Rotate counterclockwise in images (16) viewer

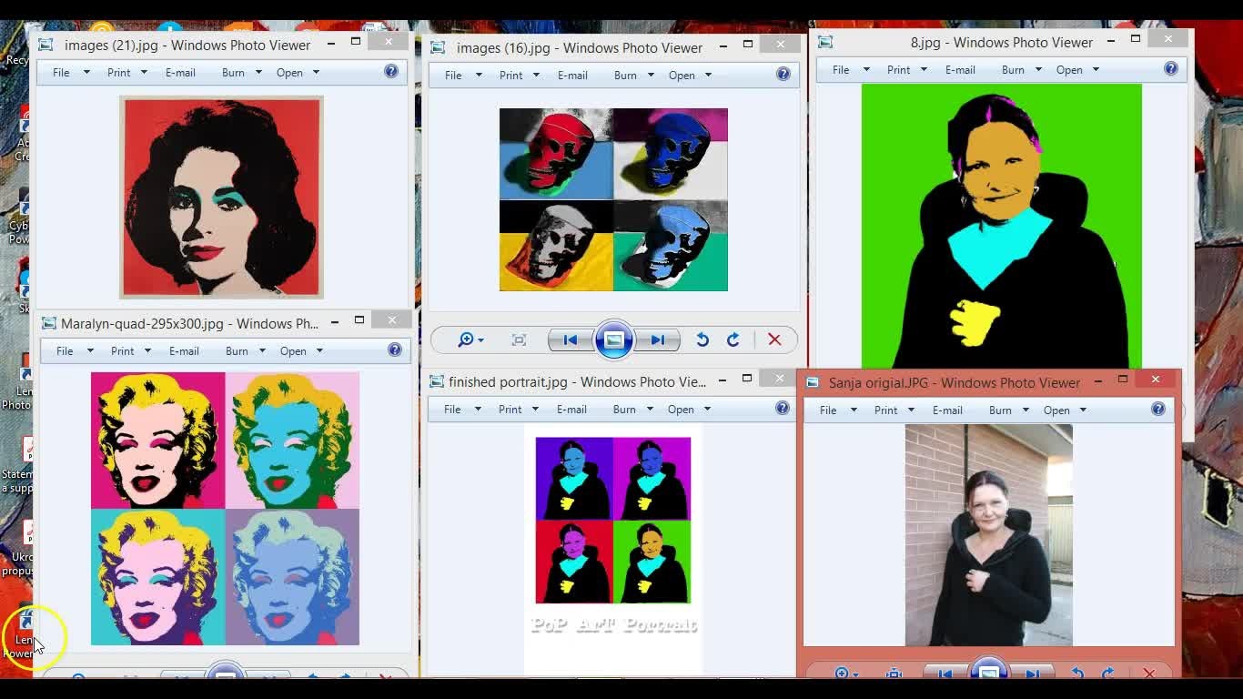pos(702,339)
